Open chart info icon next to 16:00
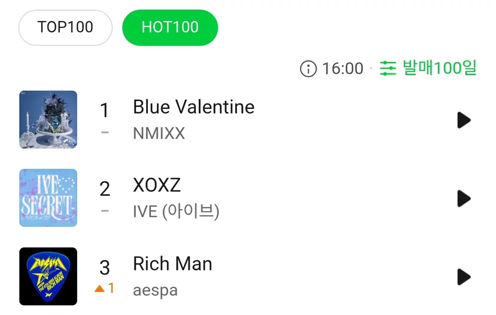This screenshot has height=315, width=496. [x=308, y=68]
